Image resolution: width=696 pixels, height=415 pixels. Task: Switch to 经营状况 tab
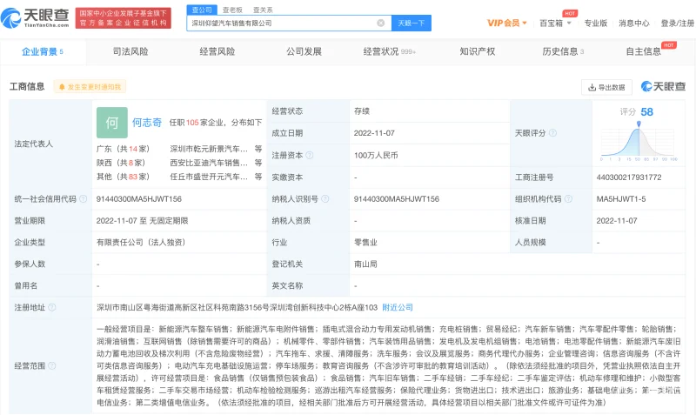tap(389, 51)
